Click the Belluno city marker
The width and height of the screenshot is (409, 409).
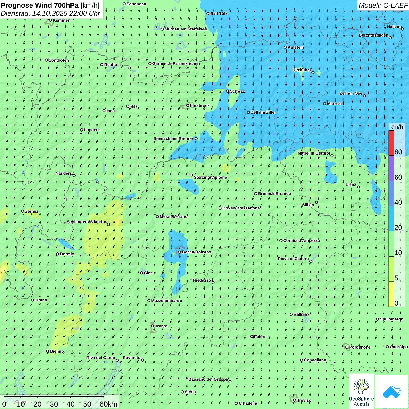tap(291, 314)
